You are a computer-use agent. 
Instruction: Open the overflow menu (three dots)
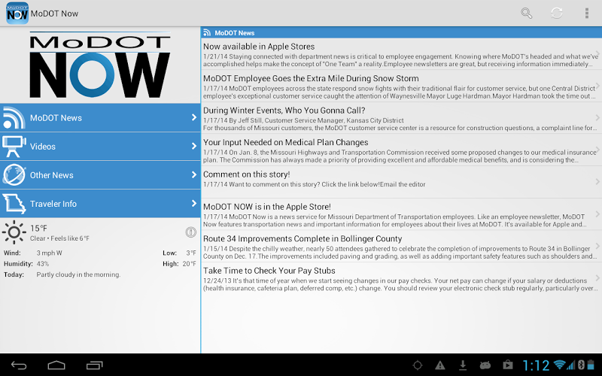587,13
